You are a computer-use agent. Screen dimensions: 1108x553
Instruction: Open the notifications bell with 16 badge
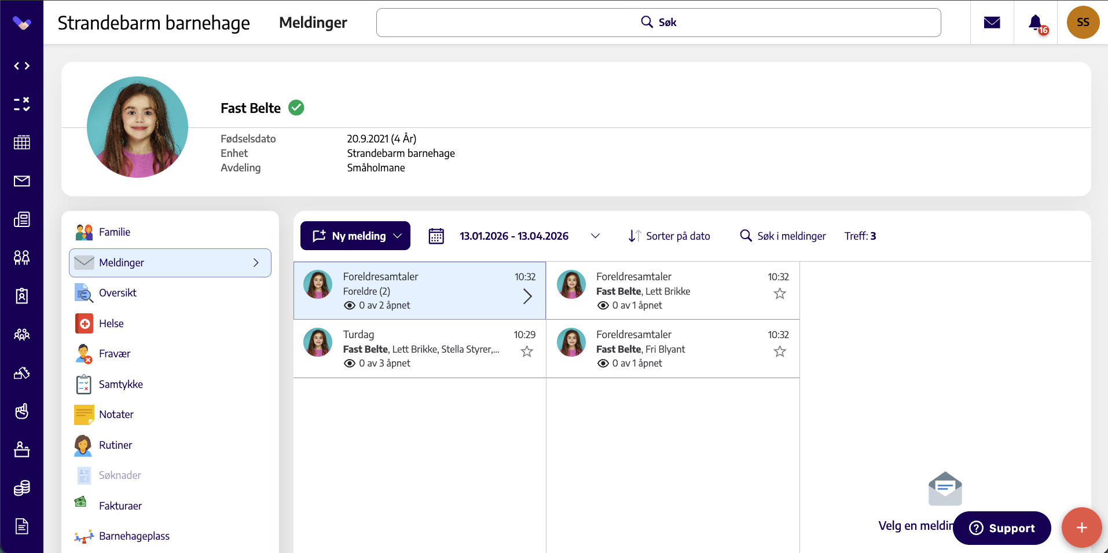[x=1036, y=23]
